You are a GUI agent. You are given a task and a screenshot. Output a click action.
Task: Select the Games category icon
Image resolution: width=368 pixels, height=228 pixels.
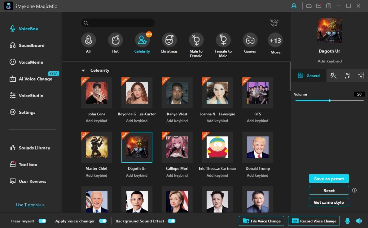(250, 40)
